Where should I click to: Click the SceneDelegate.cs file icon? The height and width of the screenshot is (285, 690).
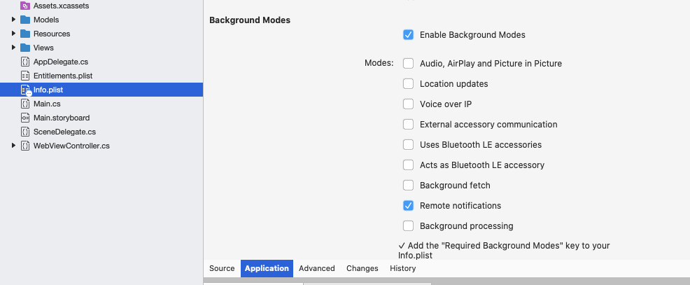26,132
